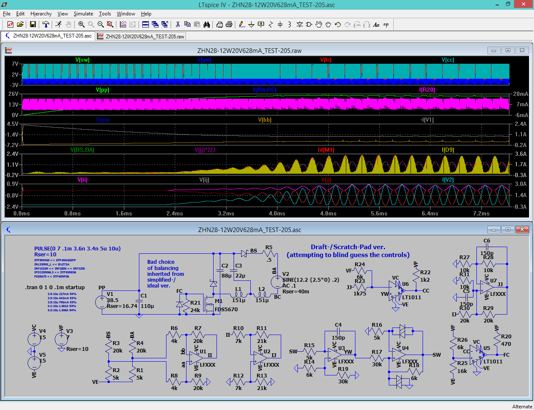Select the Drag hand tool
Screen dimensions: 534x410
coord(328,25)
